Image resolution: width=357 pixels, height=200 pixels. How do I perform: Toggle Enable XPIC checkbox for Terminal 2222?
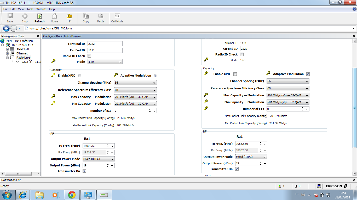[x=80, y=76]
